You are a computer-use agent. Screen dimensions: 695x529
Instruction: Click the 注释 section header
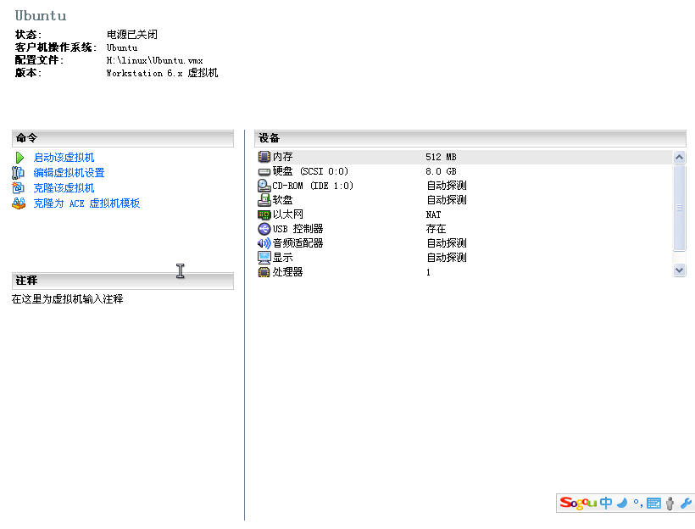click(123, 281)
